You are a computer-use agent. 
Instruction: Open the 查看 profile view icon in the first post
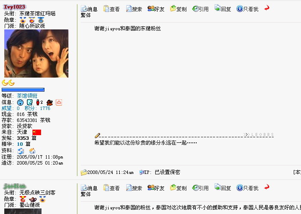coord(111,9)
